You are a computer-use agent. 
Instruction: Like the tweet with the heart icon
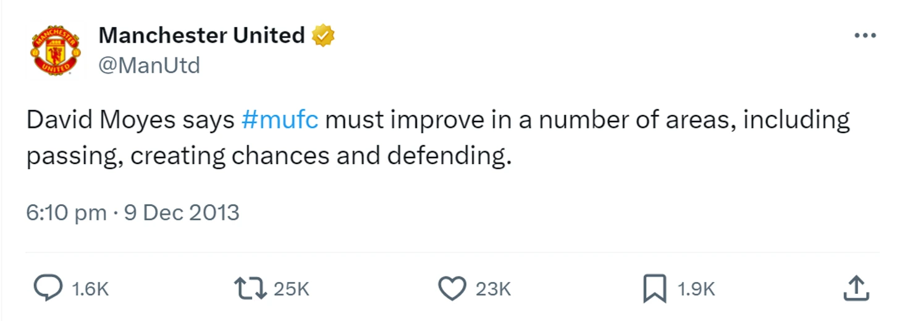point(452,288)
